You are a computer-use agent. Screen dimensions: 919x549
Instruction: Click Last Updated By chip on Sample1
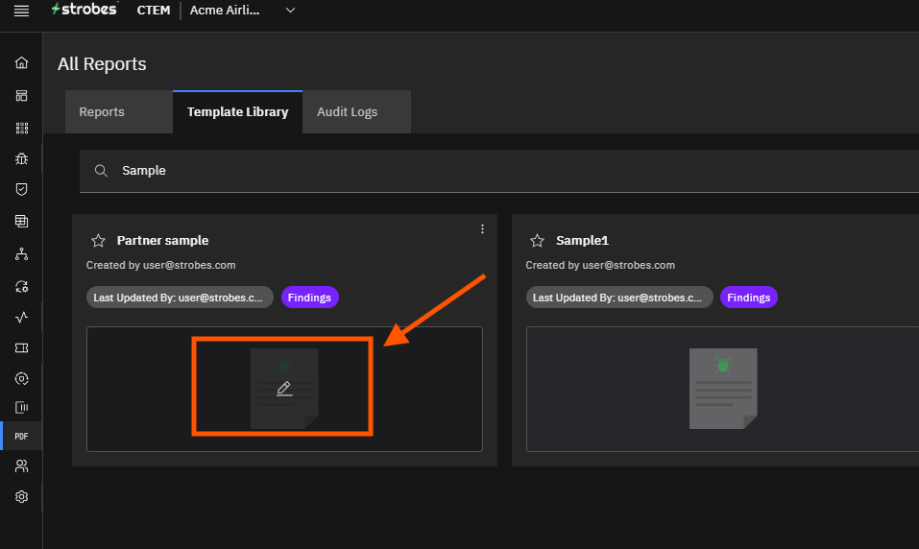(x=619, y=298)
